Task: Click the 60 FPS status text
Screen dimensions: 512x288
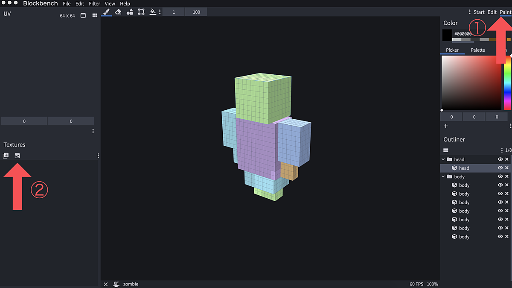Action: [416, 284]
